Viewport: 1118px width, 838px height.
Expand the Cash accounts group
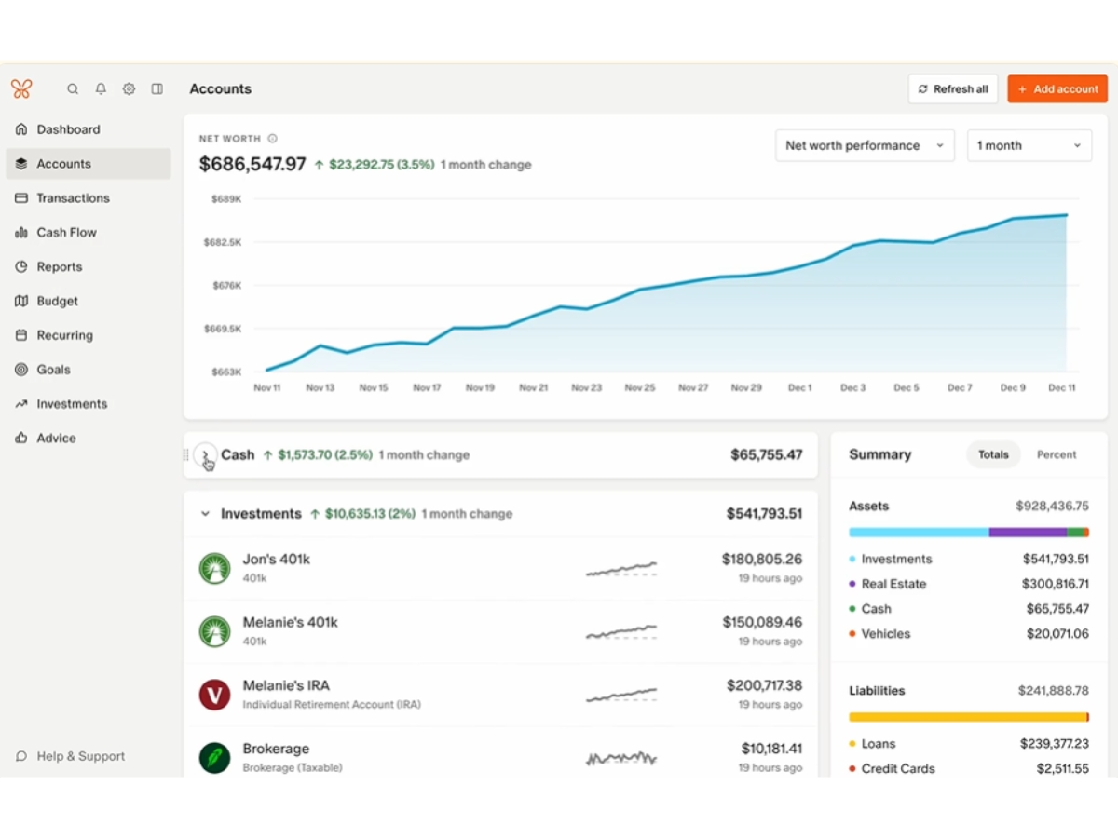(206, 455)
